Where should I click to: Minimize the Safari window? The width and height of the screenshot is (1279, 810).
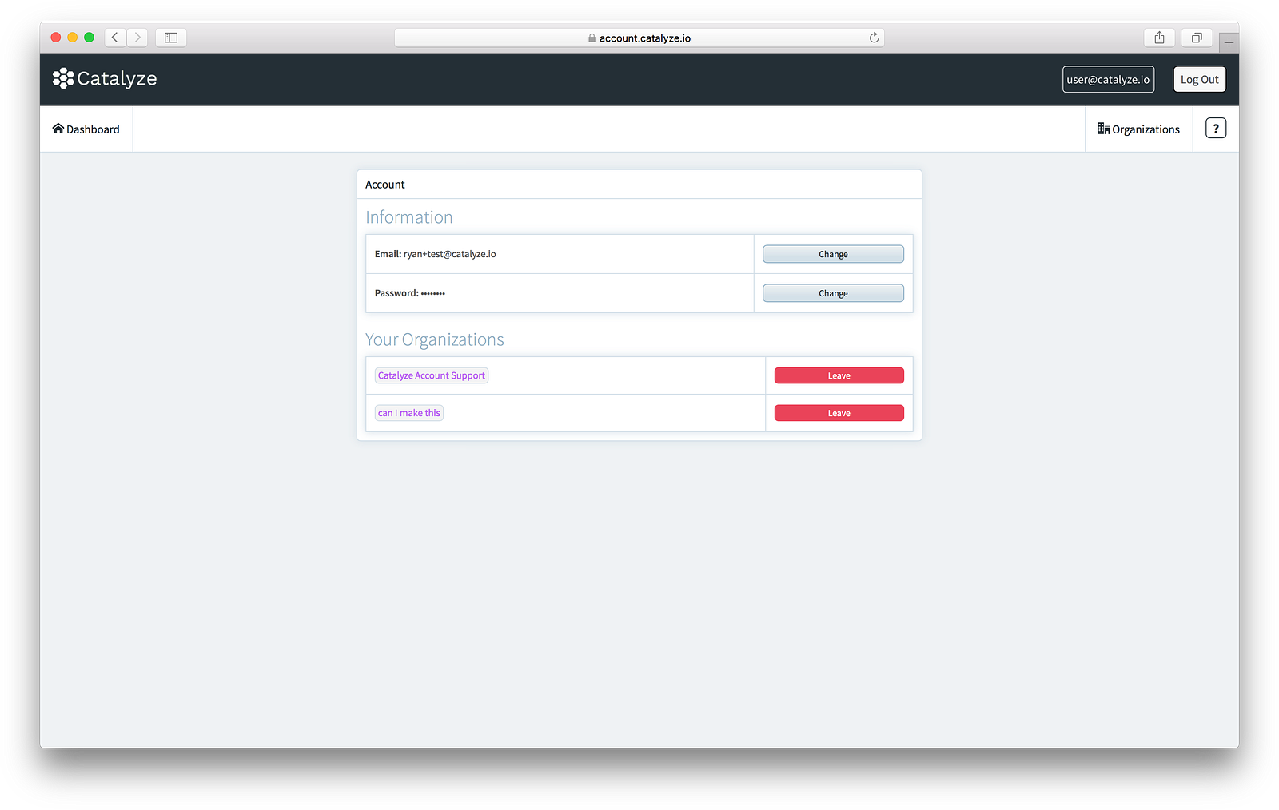click(x=73, y=38)
